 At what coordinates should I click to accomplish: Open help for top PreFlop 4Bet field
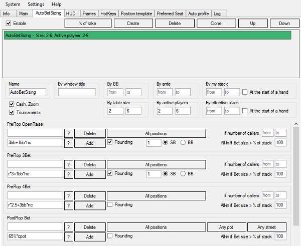coord(69,196)
